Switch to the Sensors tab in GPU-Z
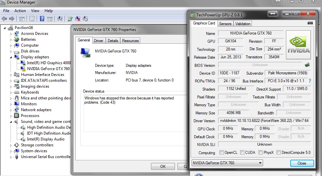 [225, 24]
